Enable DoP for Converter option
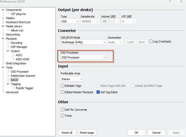The width and height of the screenshot is (186, 137). click(x=63, y=110)
